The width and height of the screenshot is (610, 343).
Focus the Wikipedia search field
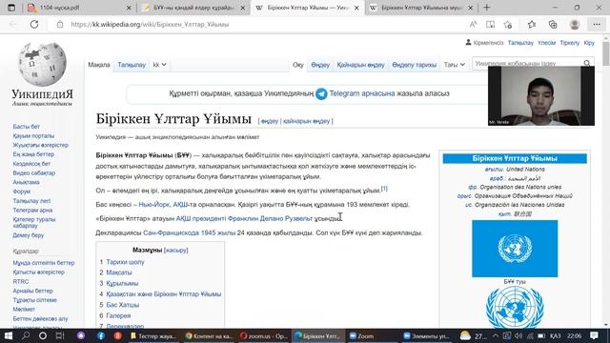point(527,63)
